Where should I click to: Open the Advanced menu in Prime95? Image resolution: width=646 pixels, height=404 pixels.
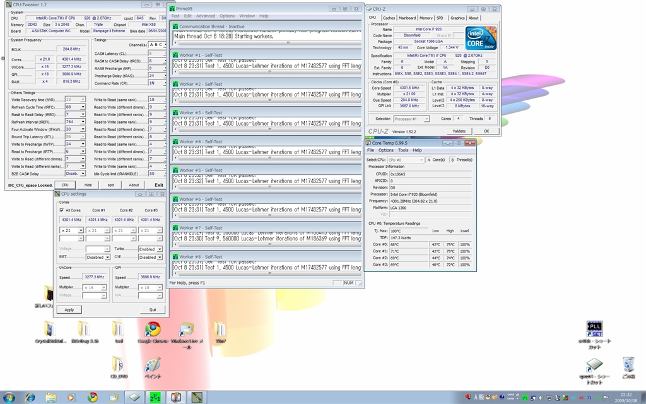205,16
